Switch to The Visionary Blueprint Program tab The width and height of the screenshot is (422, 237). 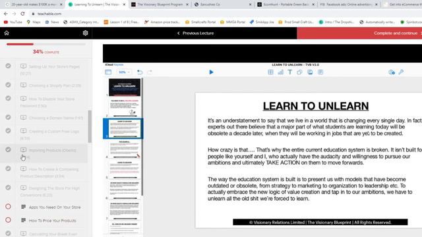click(160, 5)
